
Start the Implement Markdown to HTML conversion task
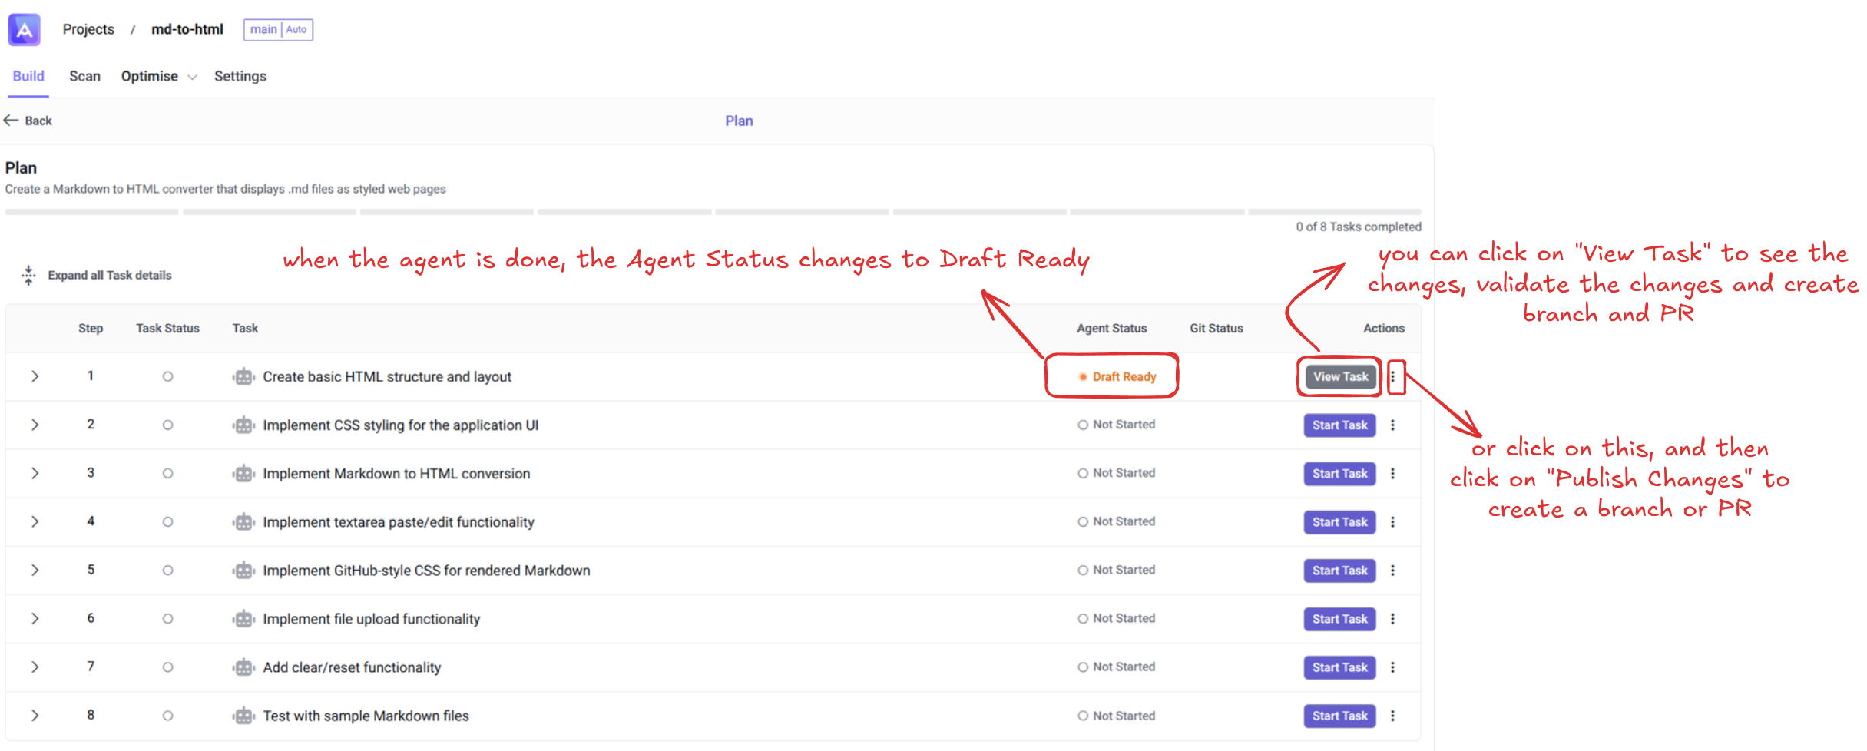[x=1339, y=474]
